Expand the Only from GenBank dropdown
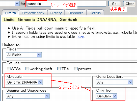The width and height of the screenshot is (137, 101). tap(106, 96)
